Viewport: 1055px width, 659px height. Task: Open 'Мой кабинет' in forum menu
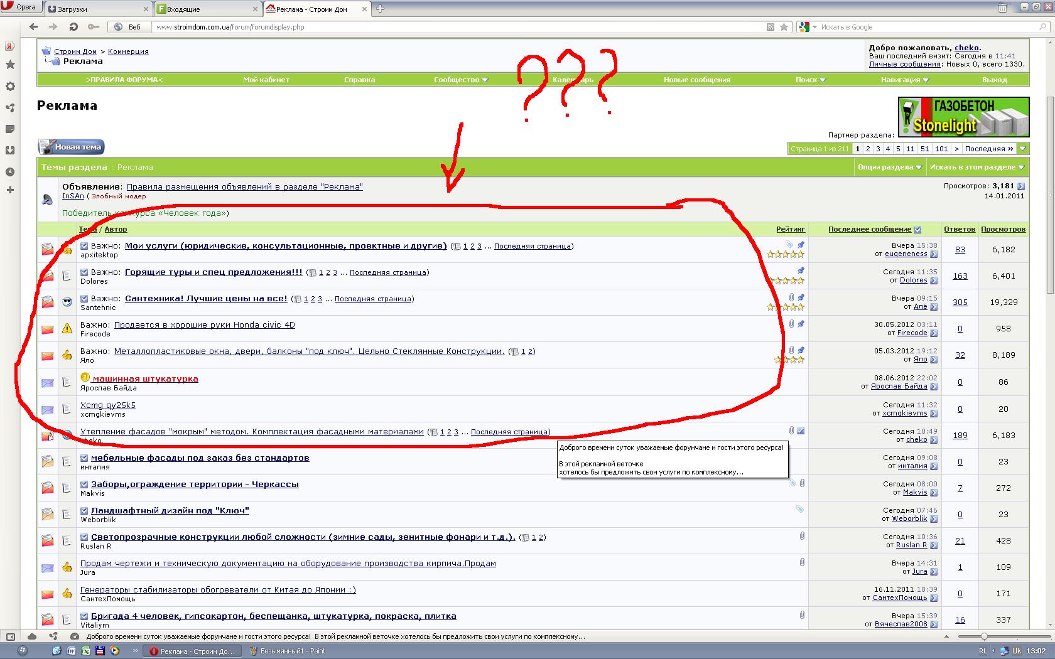click(x=266, y=80)
